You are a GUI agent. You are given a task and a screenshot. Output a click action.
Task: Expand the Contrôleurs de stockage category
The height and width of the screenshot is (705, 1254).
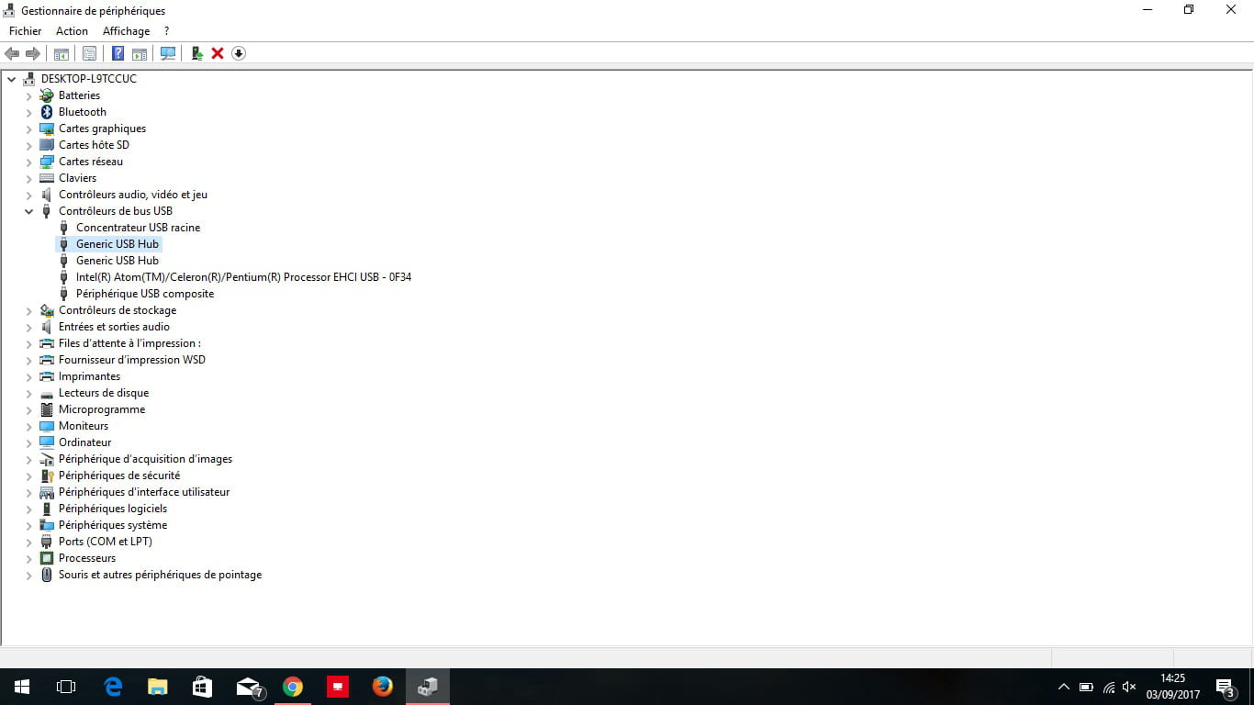tap(29, 310)
